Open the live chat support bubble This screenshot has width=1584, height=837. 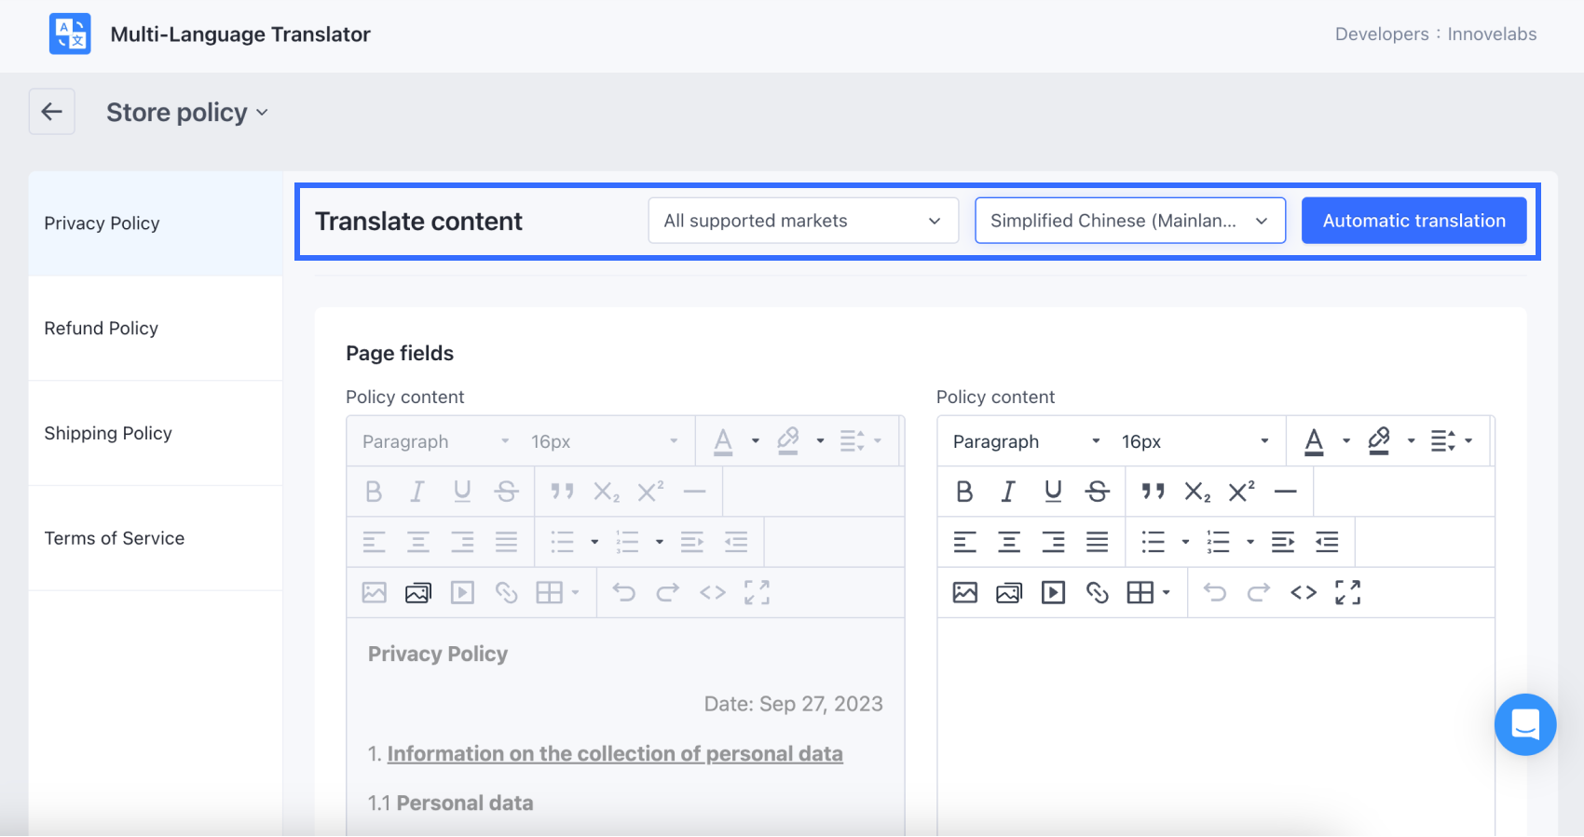1524,724
